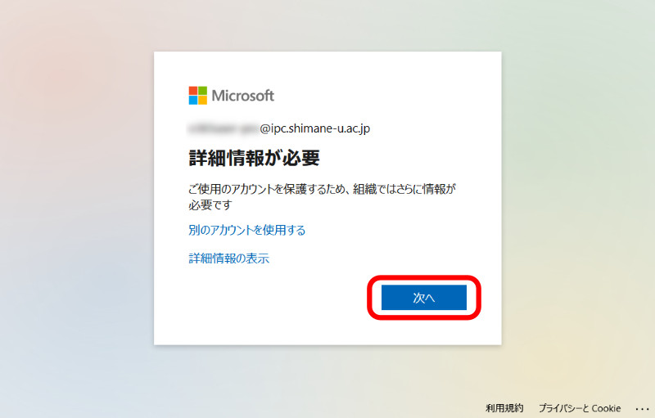Click the blurred username of the email
The height and width of the screenshot is (418, 655).
(x=224, y=128)
